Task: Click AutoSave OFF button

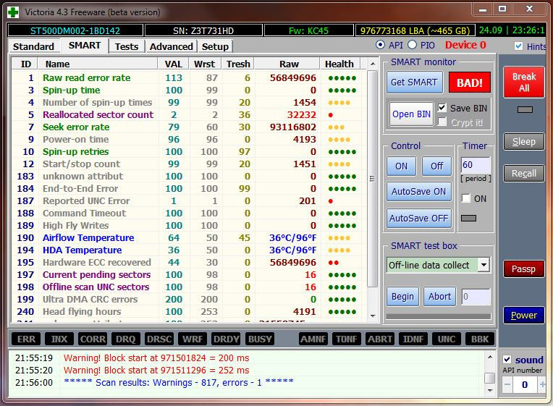Action: click(x=418, y=219)
